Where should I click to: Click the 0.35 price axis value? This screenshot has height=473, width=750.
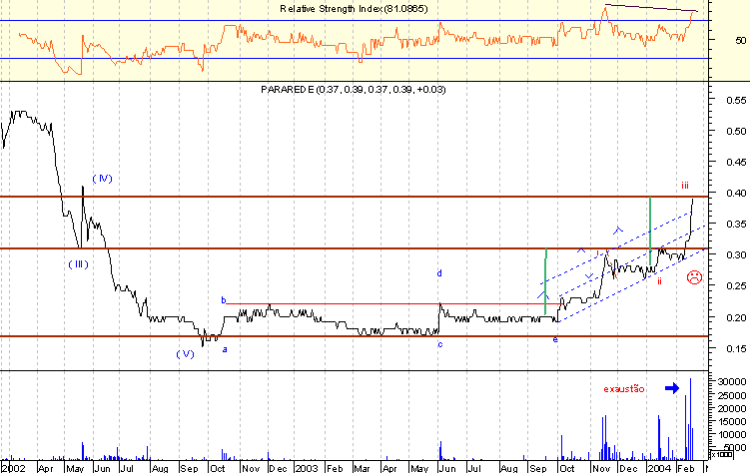pyautogui.click(x=736, y=225)
